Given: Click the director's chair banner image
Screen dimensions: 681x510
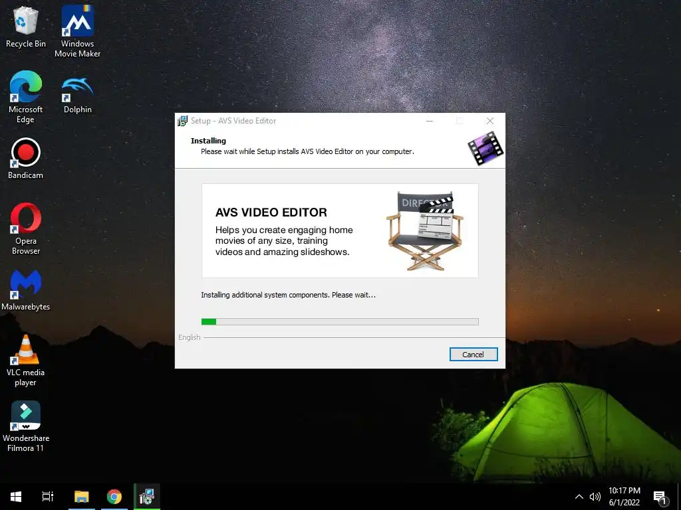Looking at the screenshot, I should coord(425,230).
